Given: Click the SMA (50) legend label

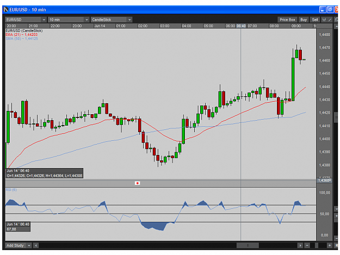Looking at the screenshot, I should (22, 39).
